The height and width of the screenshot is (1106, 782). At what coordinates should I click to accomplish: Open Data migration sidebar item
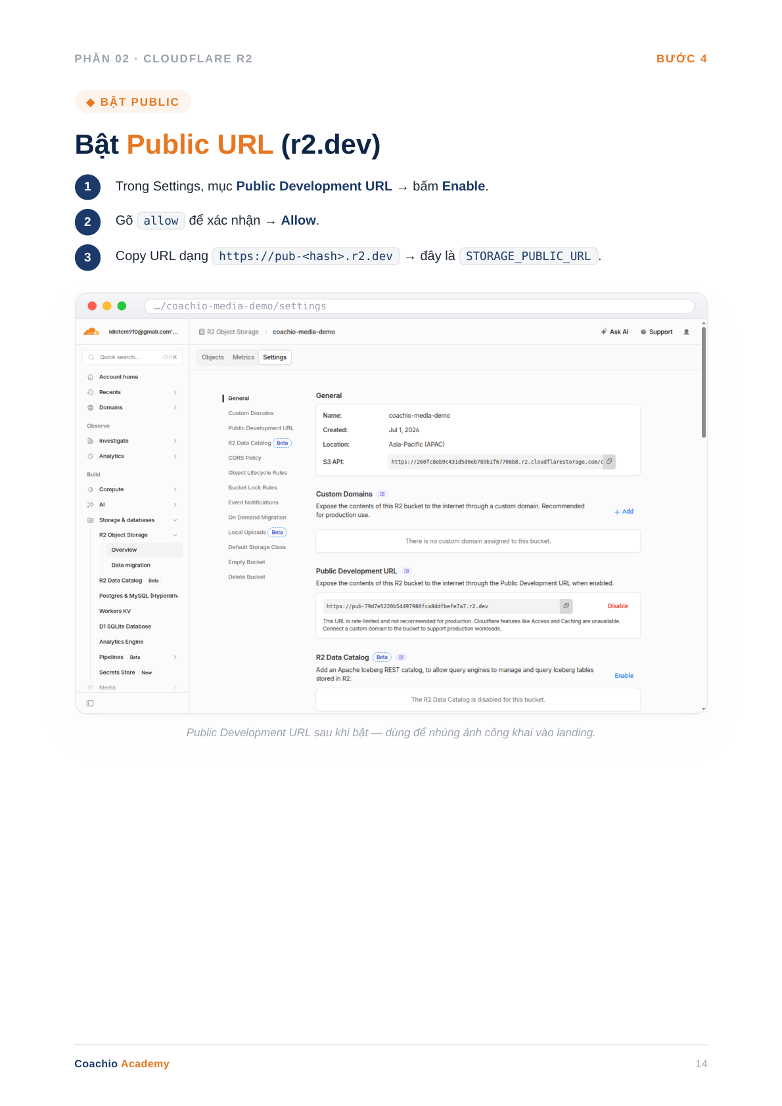pyautogui.click(x=131, y=565)
